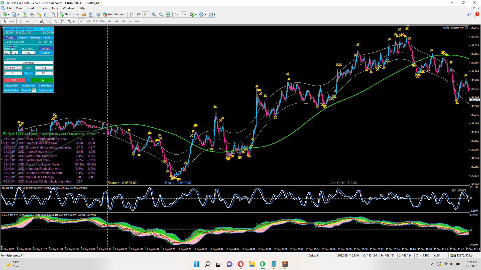Open the calendar icon in Trade Assistant
The width and height of the screenshot is (481, 270).
pyautogui.click(x=46, y=42)
